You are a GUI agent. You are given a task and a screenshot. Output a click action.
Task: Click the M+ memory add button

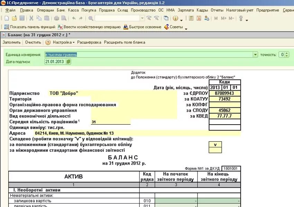[x=223, y=18]
